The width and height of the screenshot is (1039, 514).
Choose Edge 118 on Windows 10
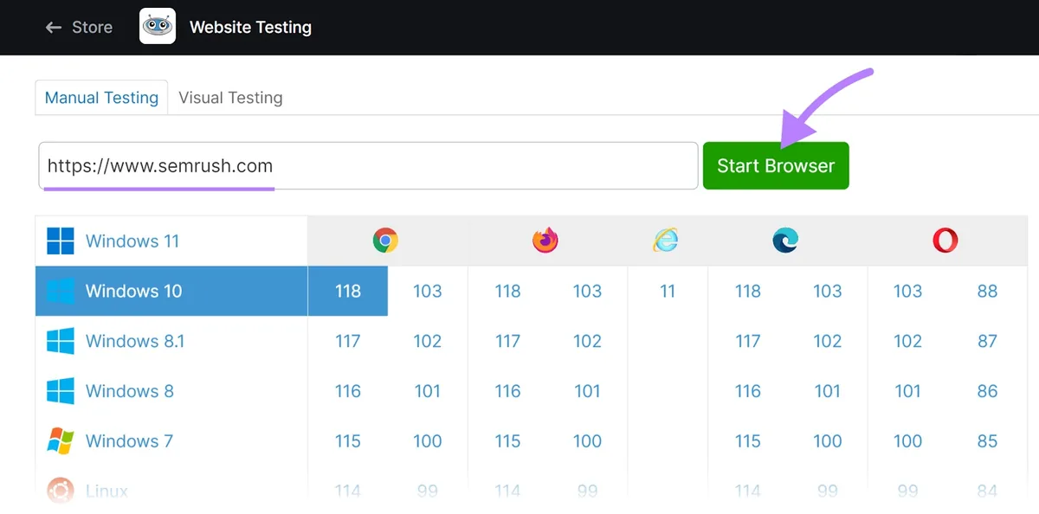[x=748, y=291]
